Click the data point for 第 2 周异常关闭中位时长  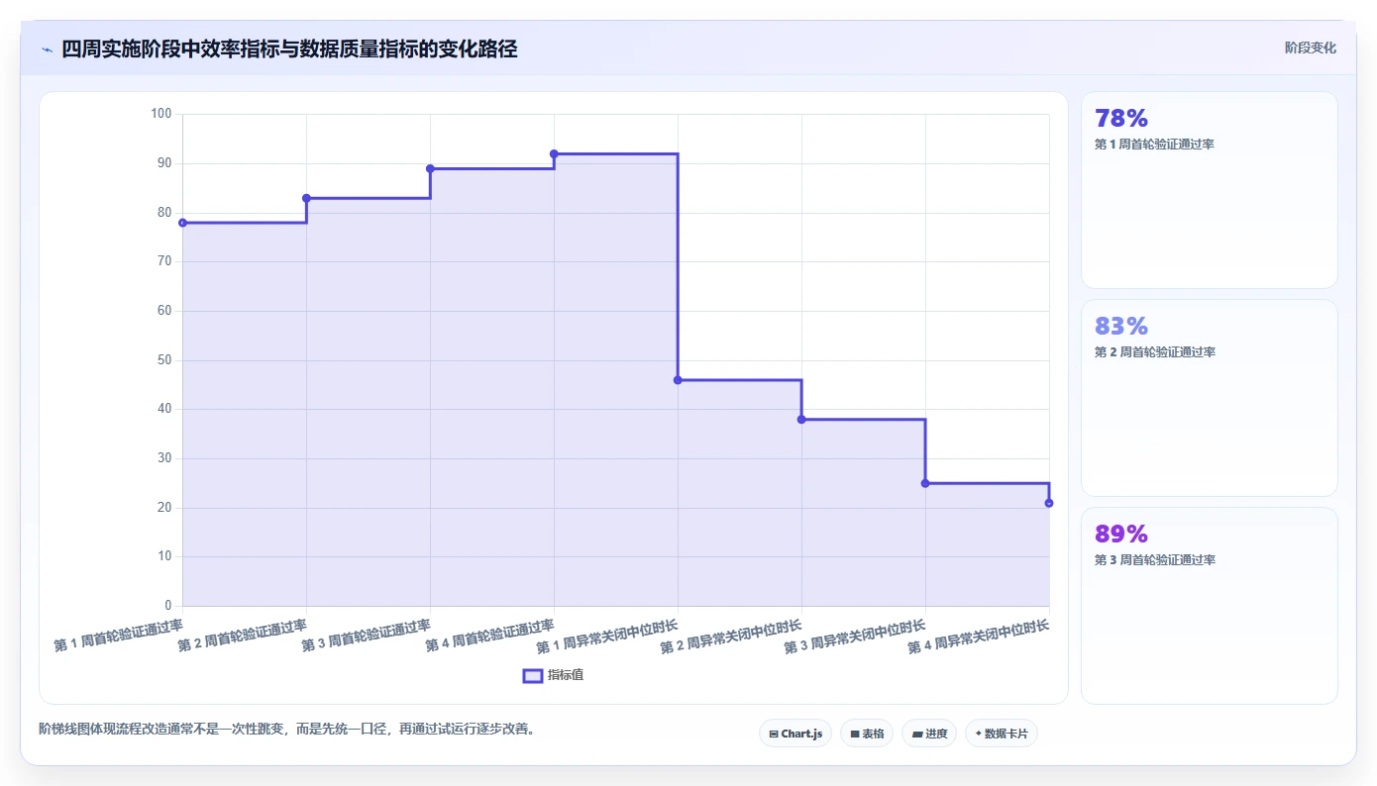click(801, 420)
